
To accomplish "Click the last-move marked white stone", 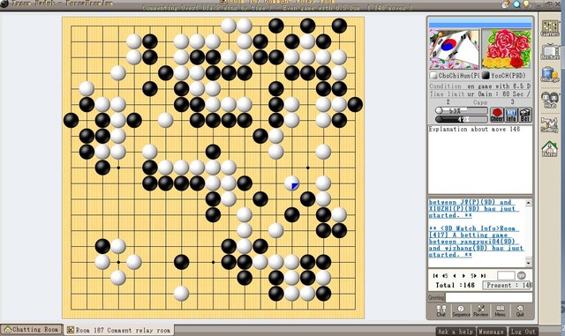I will coord(291,183).
